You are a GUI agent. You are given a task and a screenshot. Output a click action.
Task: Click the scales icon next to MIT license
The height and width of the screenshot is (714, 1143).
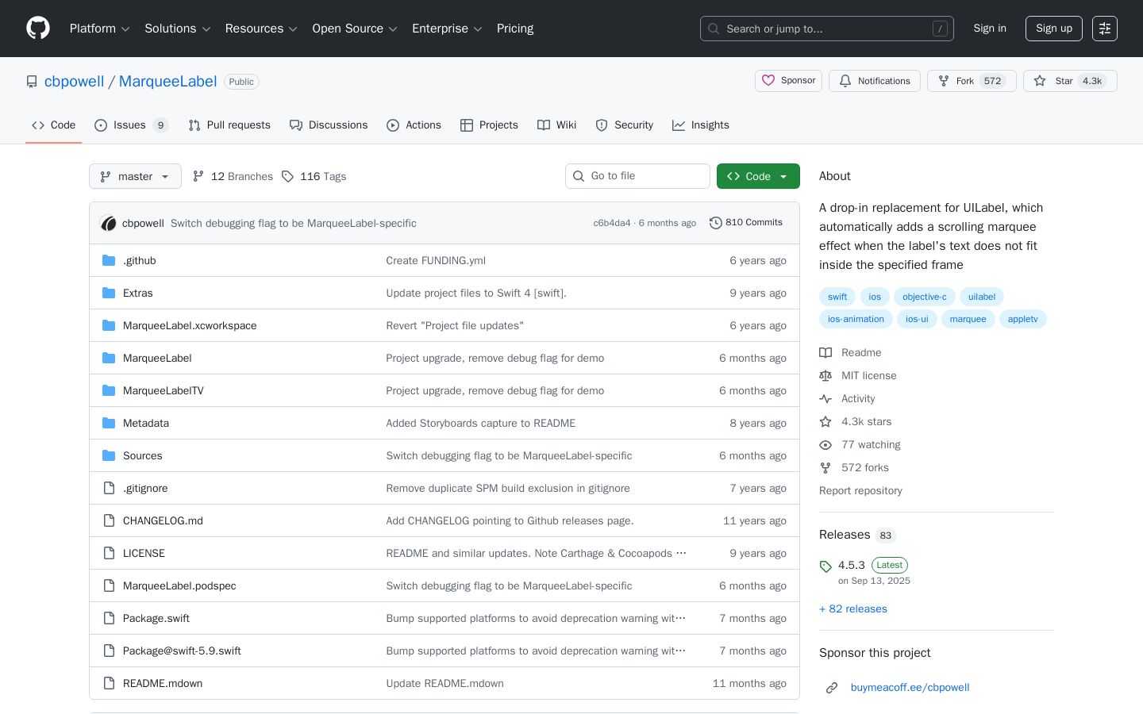[x=825, y=375]
